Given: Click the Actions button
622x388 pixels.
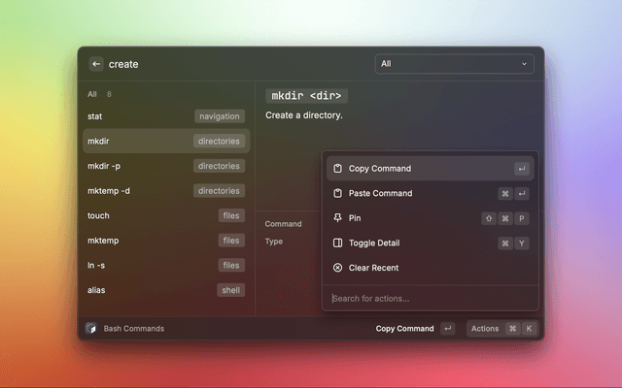Looking at the screenshot, I should (502, 329).
